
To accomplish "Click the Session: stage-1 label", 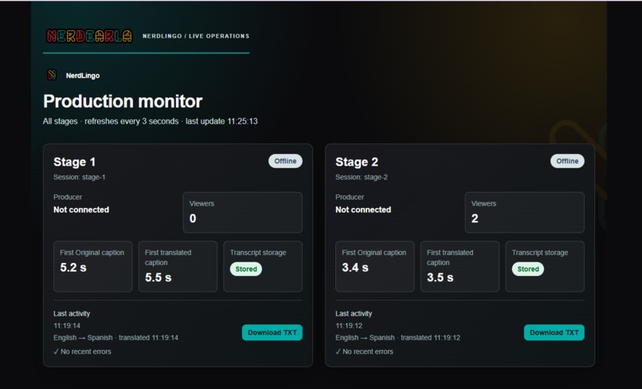I will [x=80, y=177].
